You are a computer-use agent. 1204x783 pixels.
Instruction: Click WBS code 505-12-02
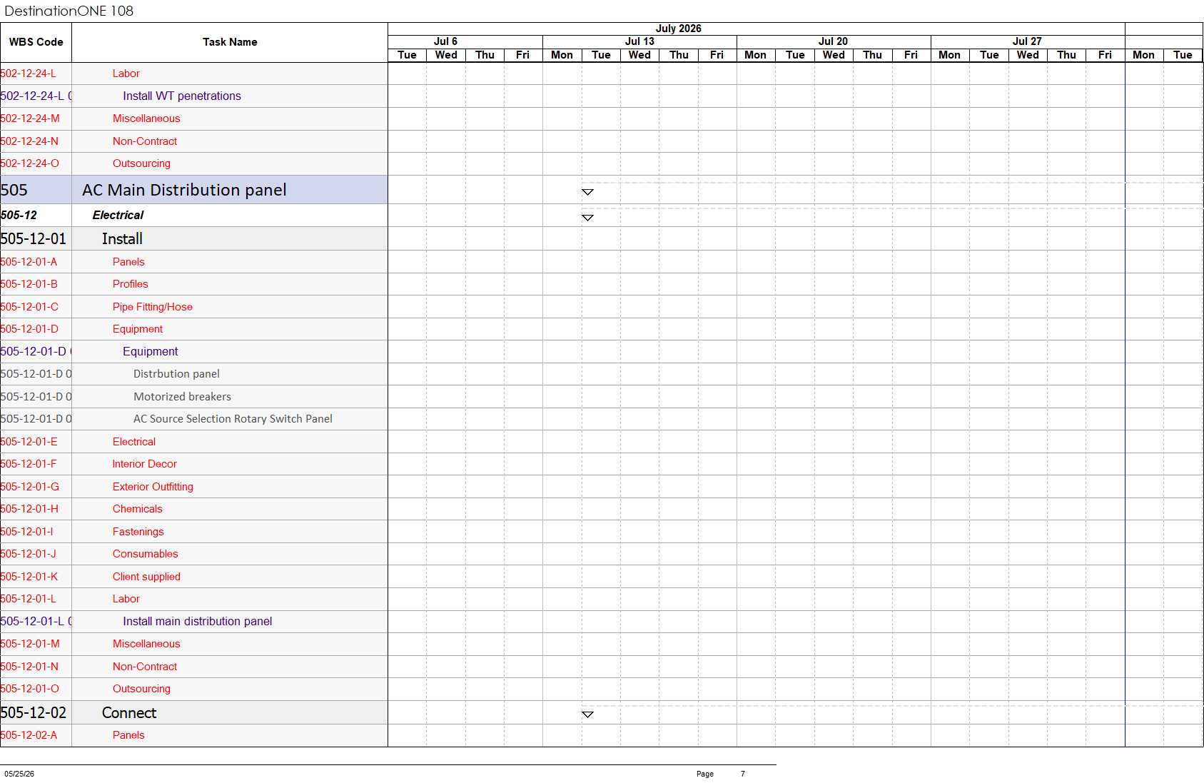(34, 713)
